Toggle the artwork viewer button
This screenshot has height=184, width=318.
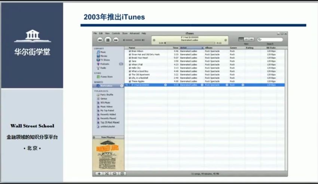(122, 174)
